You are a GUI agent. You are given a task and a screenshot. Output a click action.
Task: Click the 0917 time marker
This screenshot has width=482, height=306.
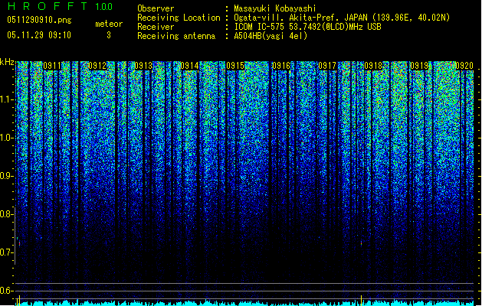pyautogui.click(x=327, y=66)
